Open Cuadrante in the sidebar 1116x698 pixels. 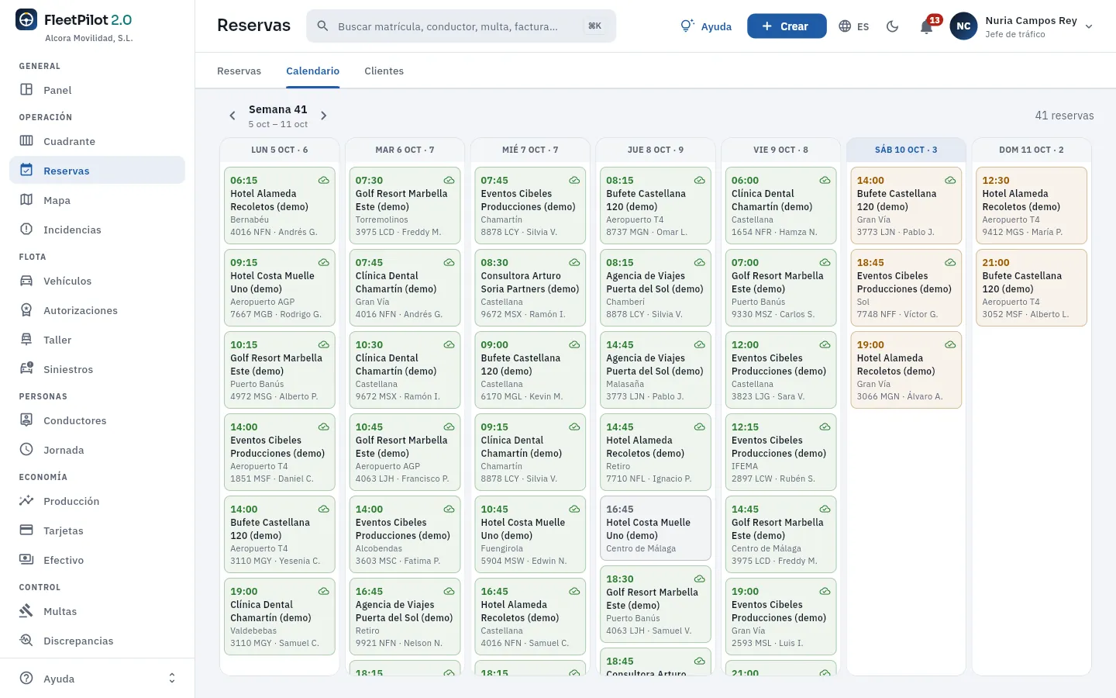coord(97,141)
